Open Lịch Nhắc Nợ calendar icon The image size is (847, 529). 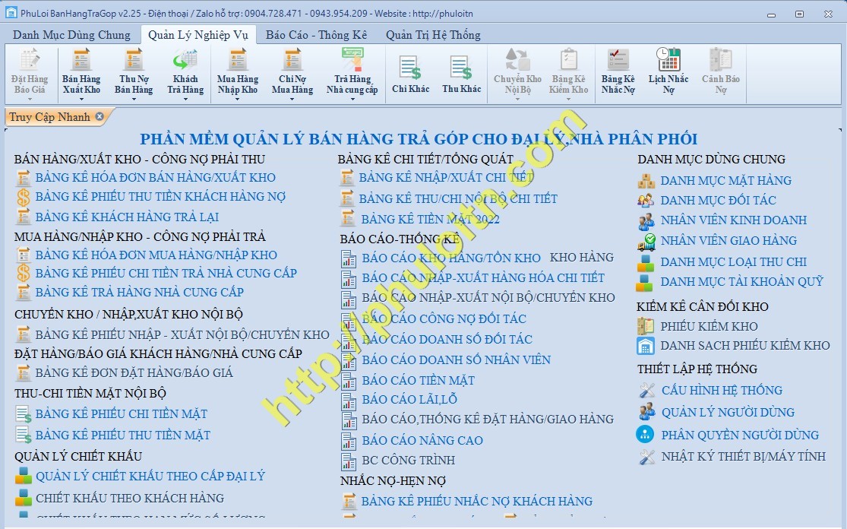point(668,73)
